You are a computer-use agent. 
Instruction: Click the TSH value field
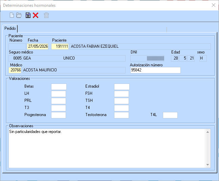(122, 101)
